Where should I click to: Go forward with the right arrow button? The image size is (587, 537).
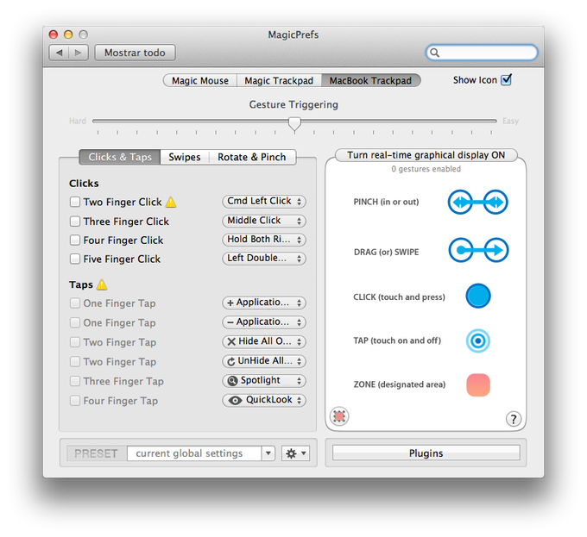79,53
